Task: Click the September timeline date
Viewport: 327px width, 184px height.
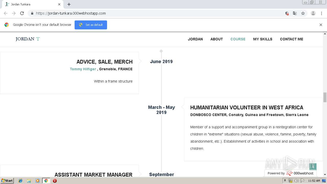Action: [x=161, y=175]
